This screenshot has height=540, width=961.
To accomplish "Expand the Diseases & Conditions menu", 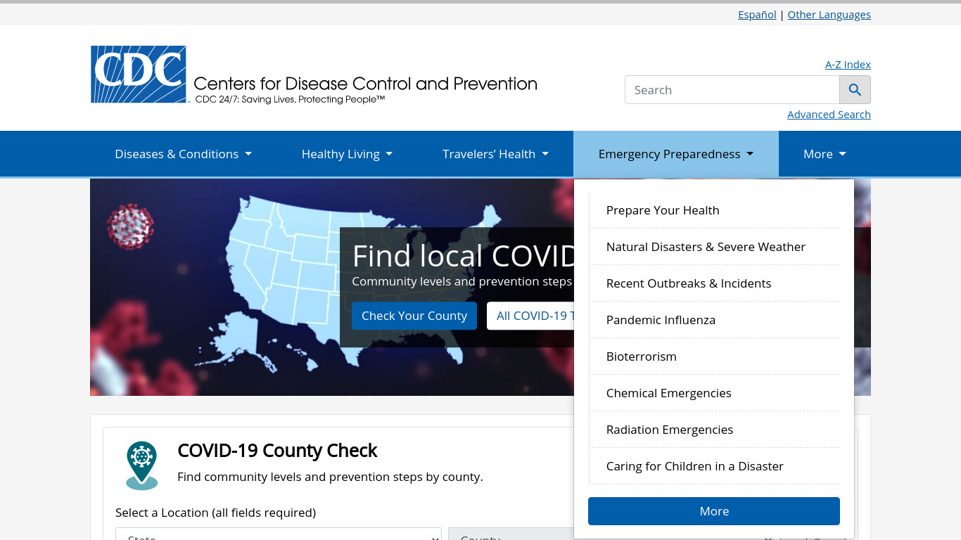I will tap(183, 154).
